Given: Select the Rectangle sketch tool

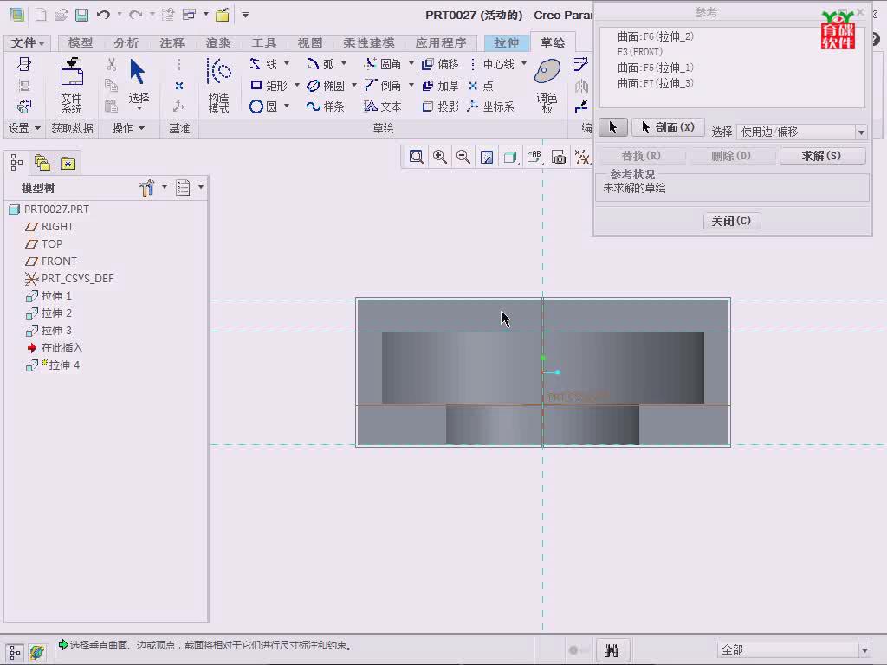Looking at the screenshot, I should [x=269, y=86].
